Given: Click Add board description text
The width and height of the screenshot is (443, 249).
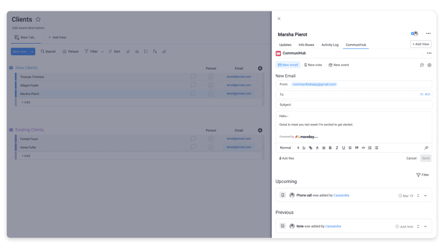Looking at the screenshot, I should [x=28, y=28].
